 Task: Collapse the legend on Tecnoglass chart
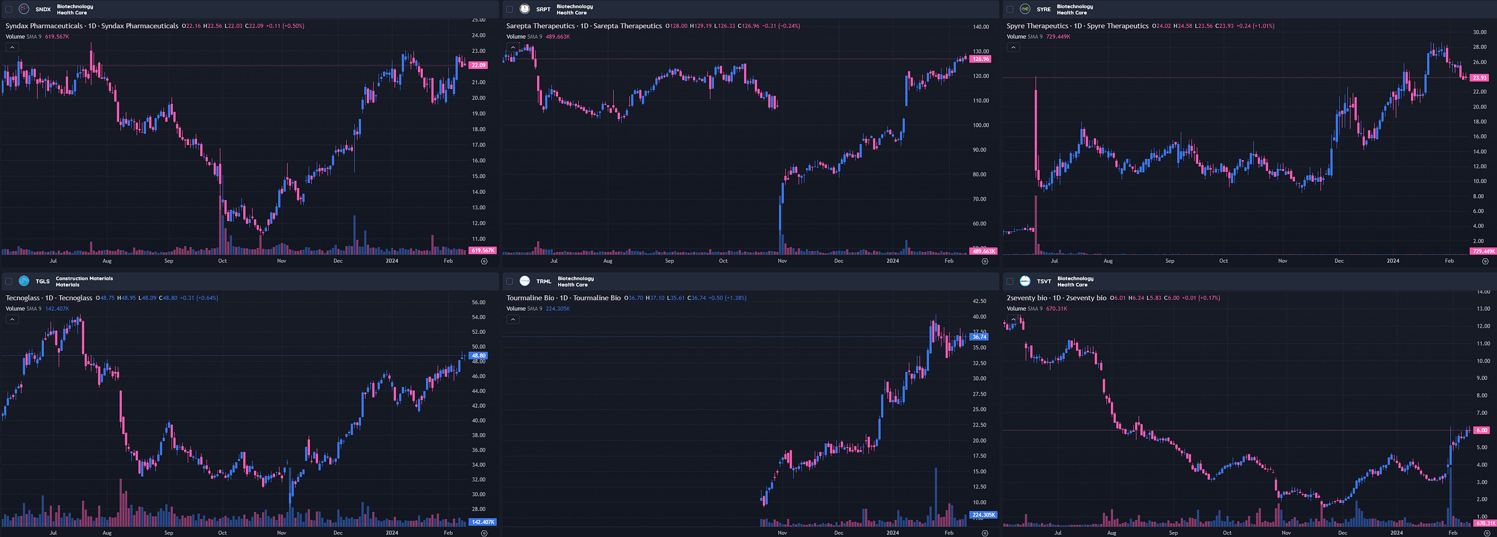tap(12, 320)
